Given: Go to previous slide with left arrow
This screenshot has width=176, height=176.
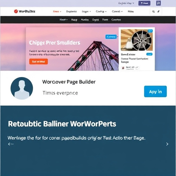Looking at the screenshot, I should pyautogui.click(x=11, y=144).
